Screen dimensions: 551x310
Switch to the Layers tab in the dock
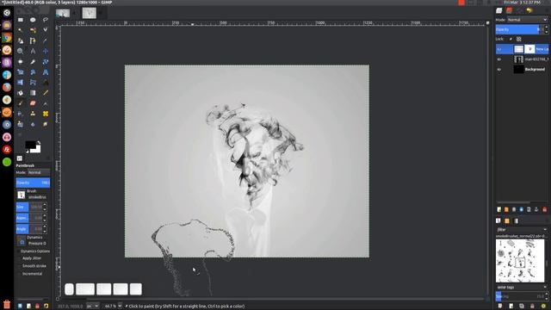[499, 10]
